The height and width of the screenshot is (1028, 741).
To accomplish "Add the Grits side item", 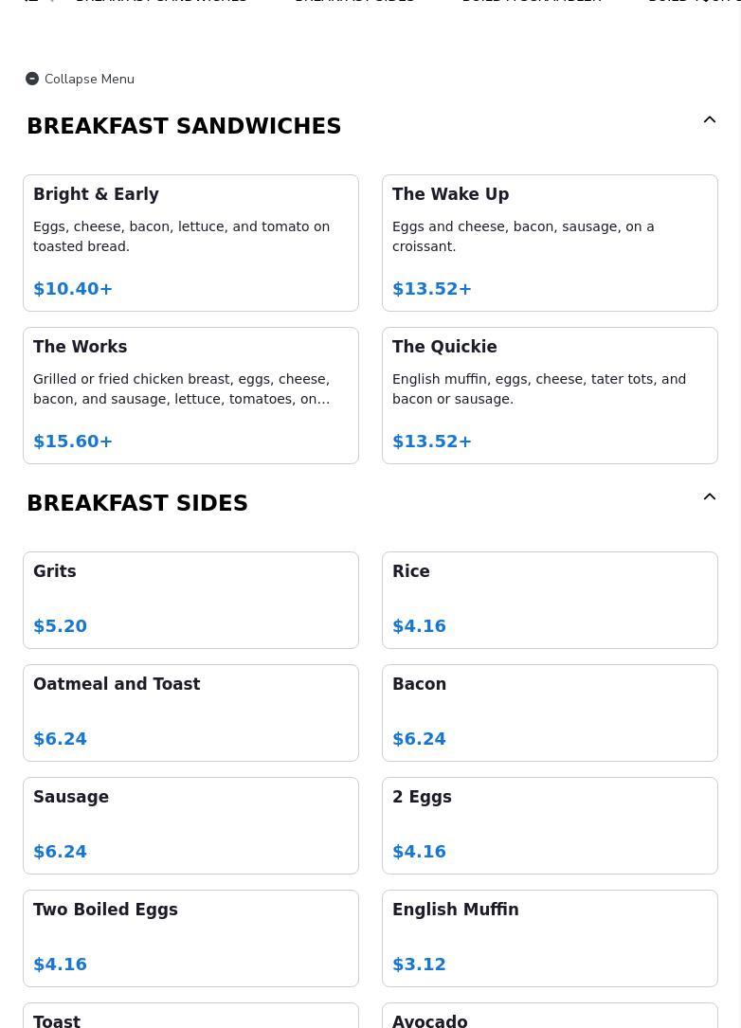I will click(190, 600).
